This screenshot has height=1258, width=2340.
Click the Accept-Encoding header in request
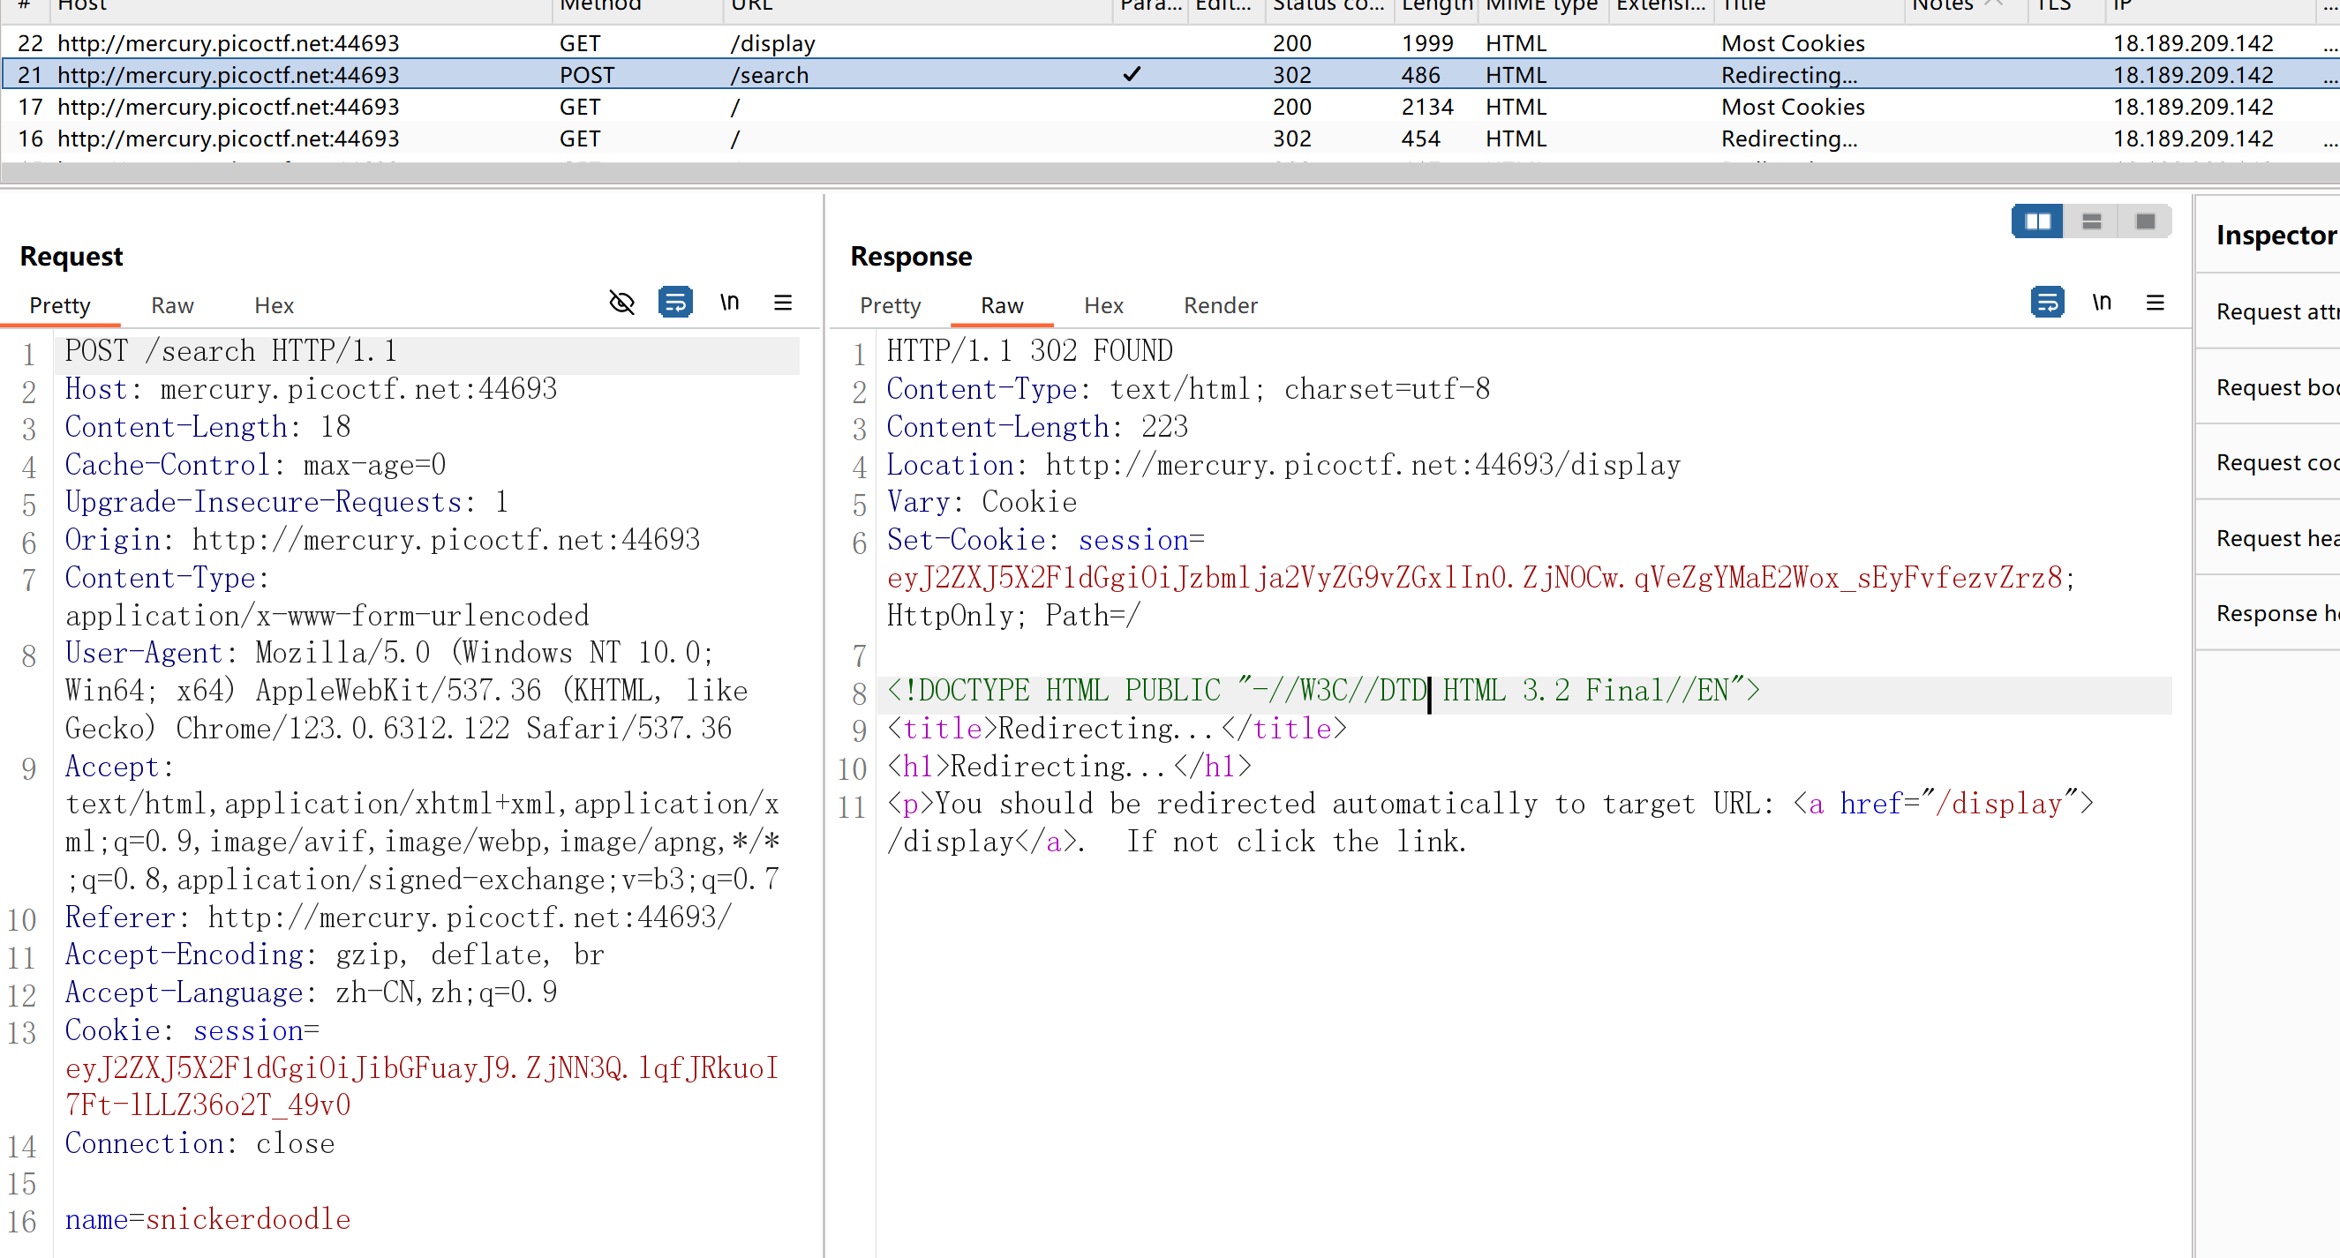coord(335,955)
